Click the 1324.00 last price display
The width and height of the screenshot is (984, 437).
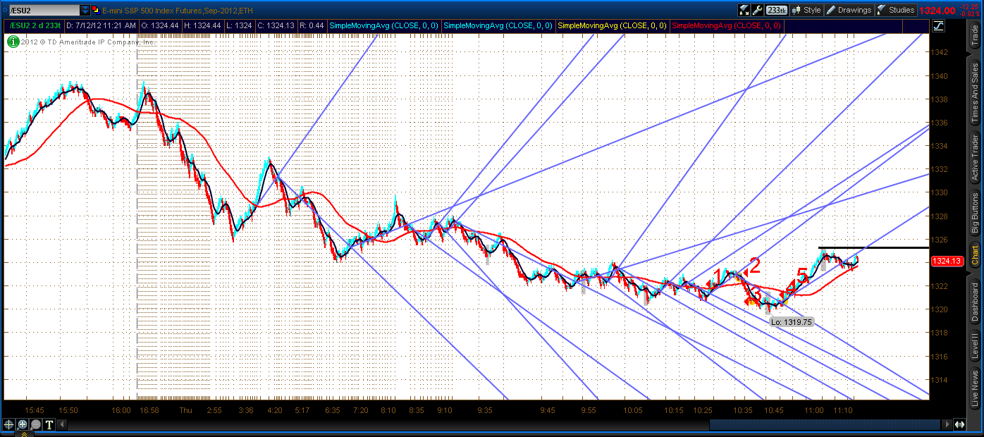938,10
